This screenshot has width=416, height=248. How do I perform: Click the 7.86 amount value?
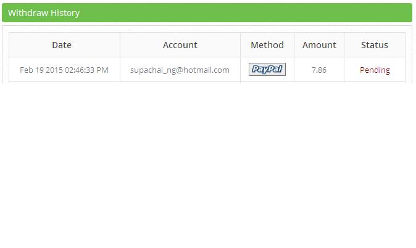[319, 70]
